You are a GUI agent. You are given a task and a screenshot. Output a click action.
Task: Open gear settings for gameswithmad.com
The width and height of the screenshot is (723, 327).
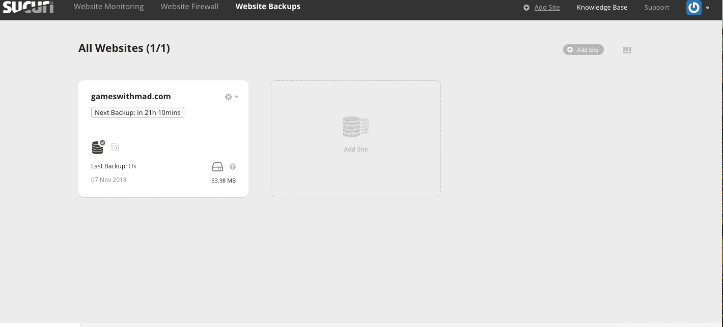tap(229, 97)
